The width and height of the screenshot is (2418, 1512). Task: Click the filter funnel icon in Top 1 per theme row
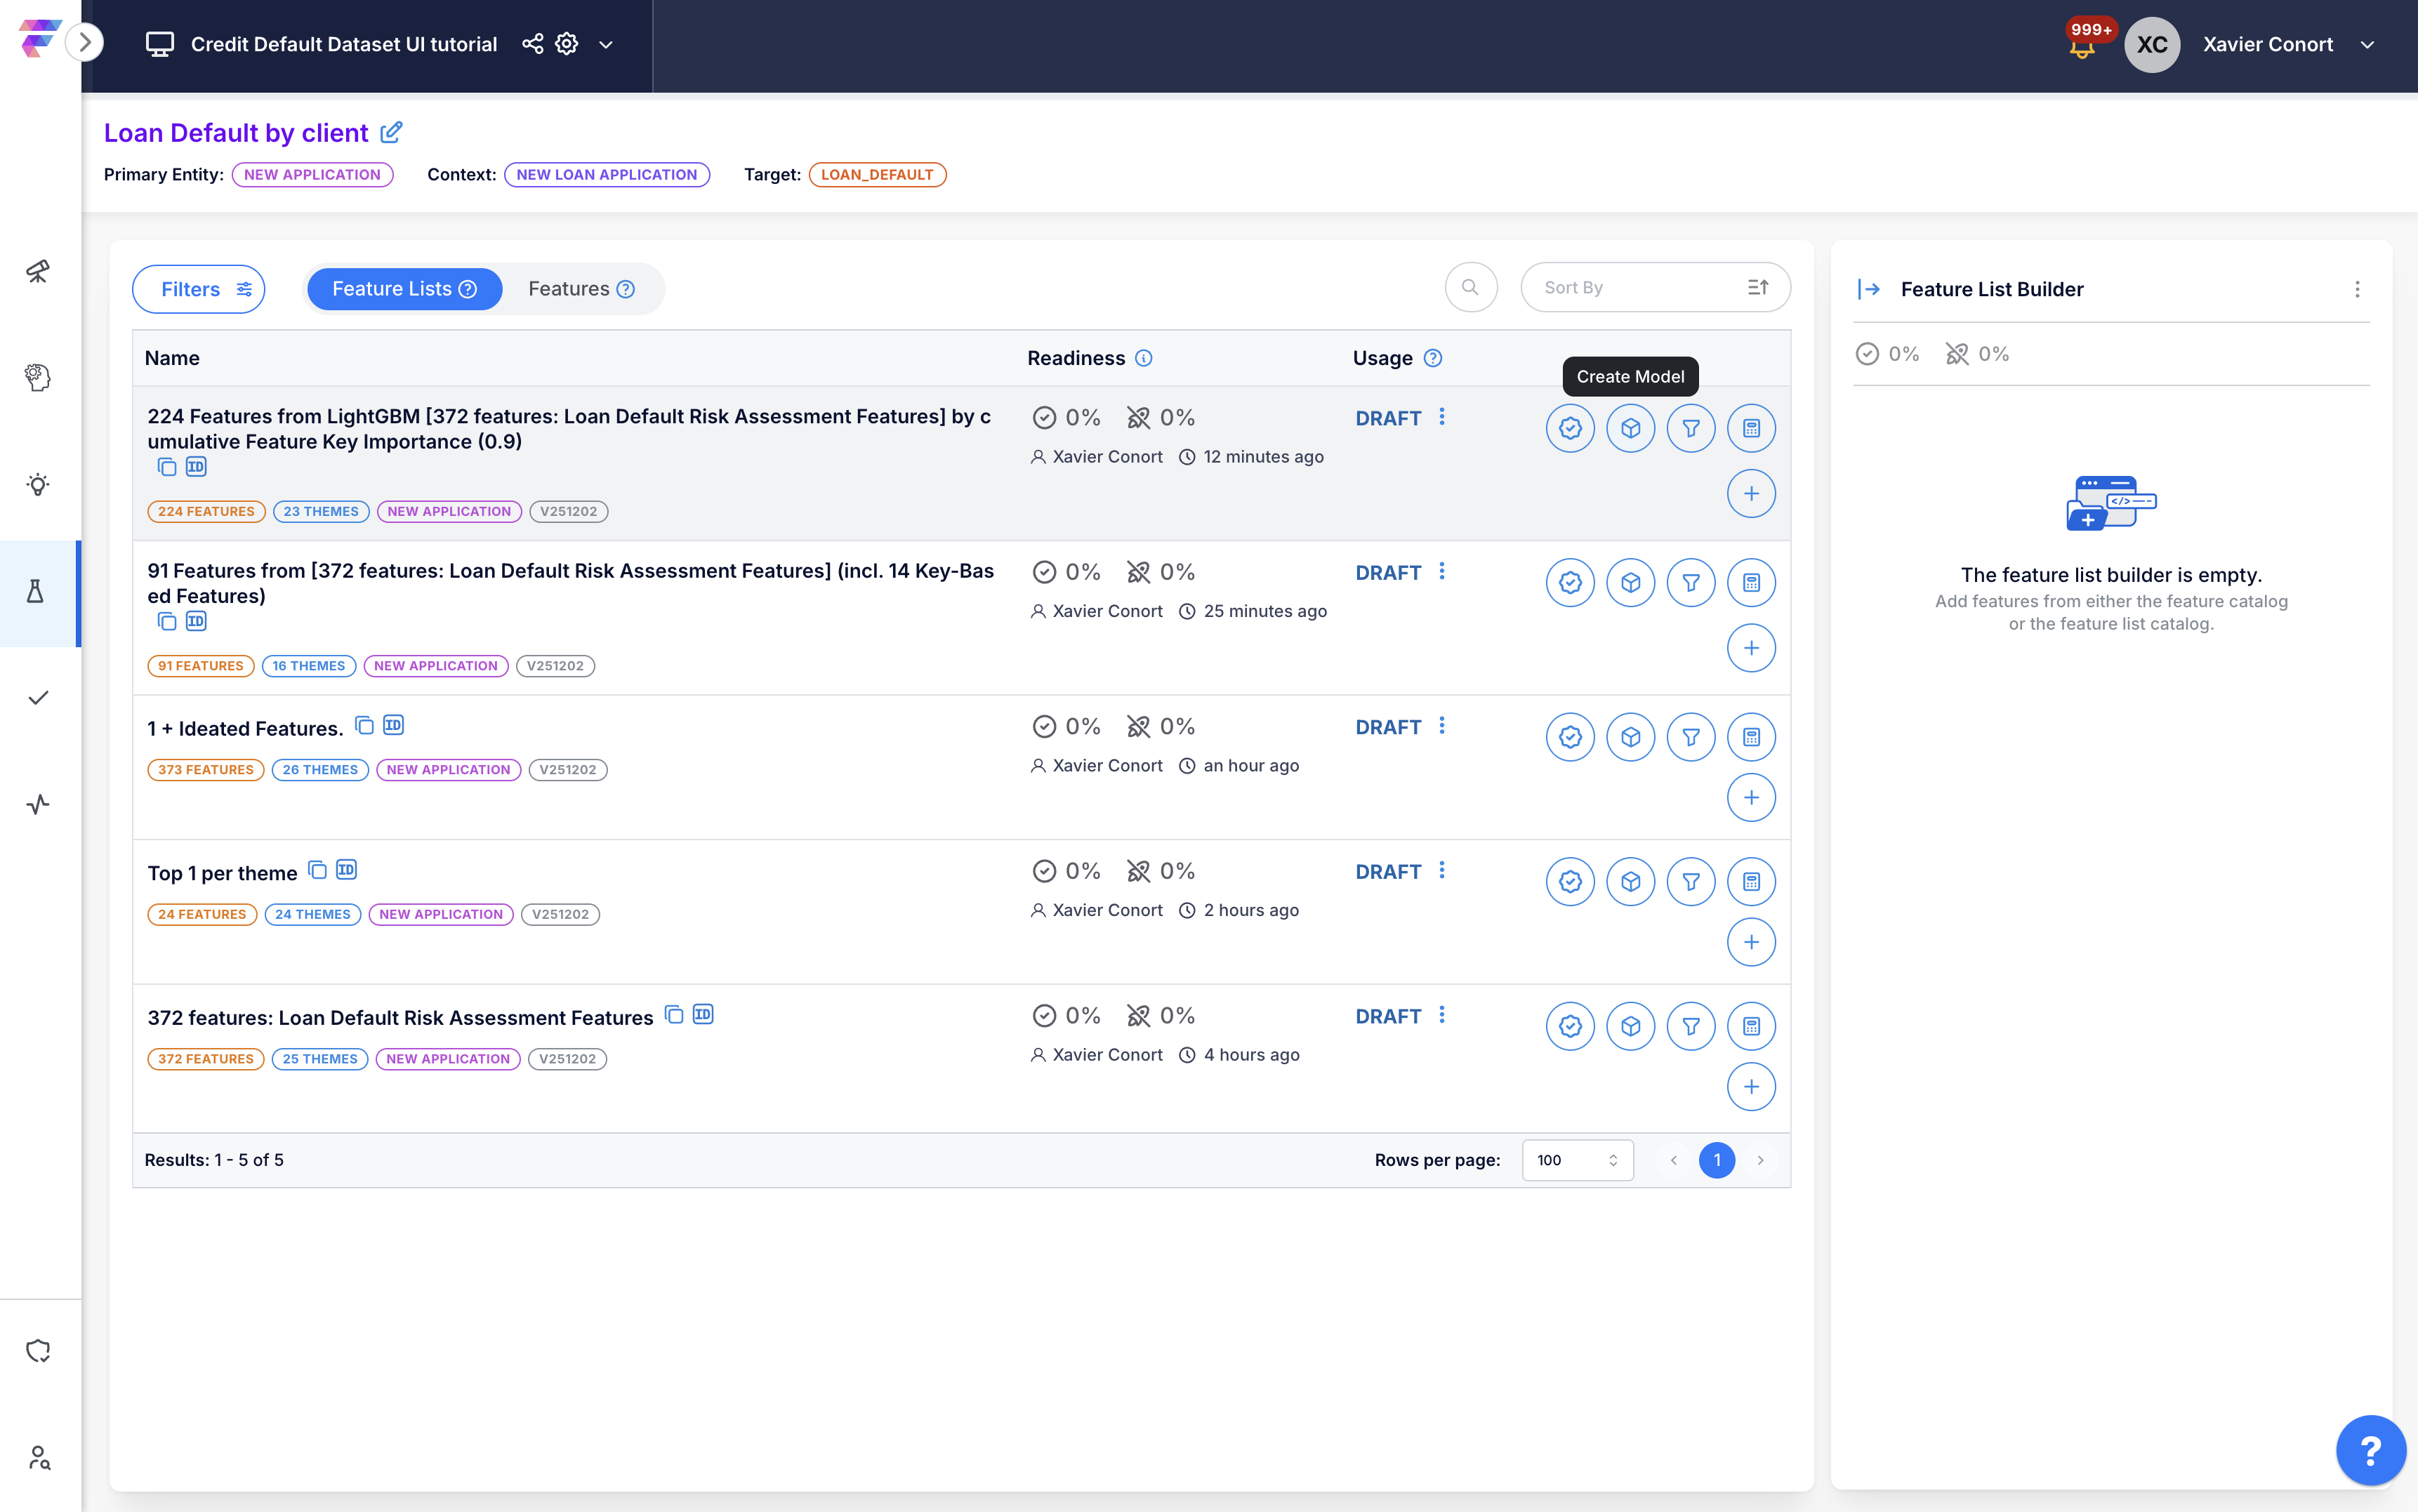click(1690, 881)
